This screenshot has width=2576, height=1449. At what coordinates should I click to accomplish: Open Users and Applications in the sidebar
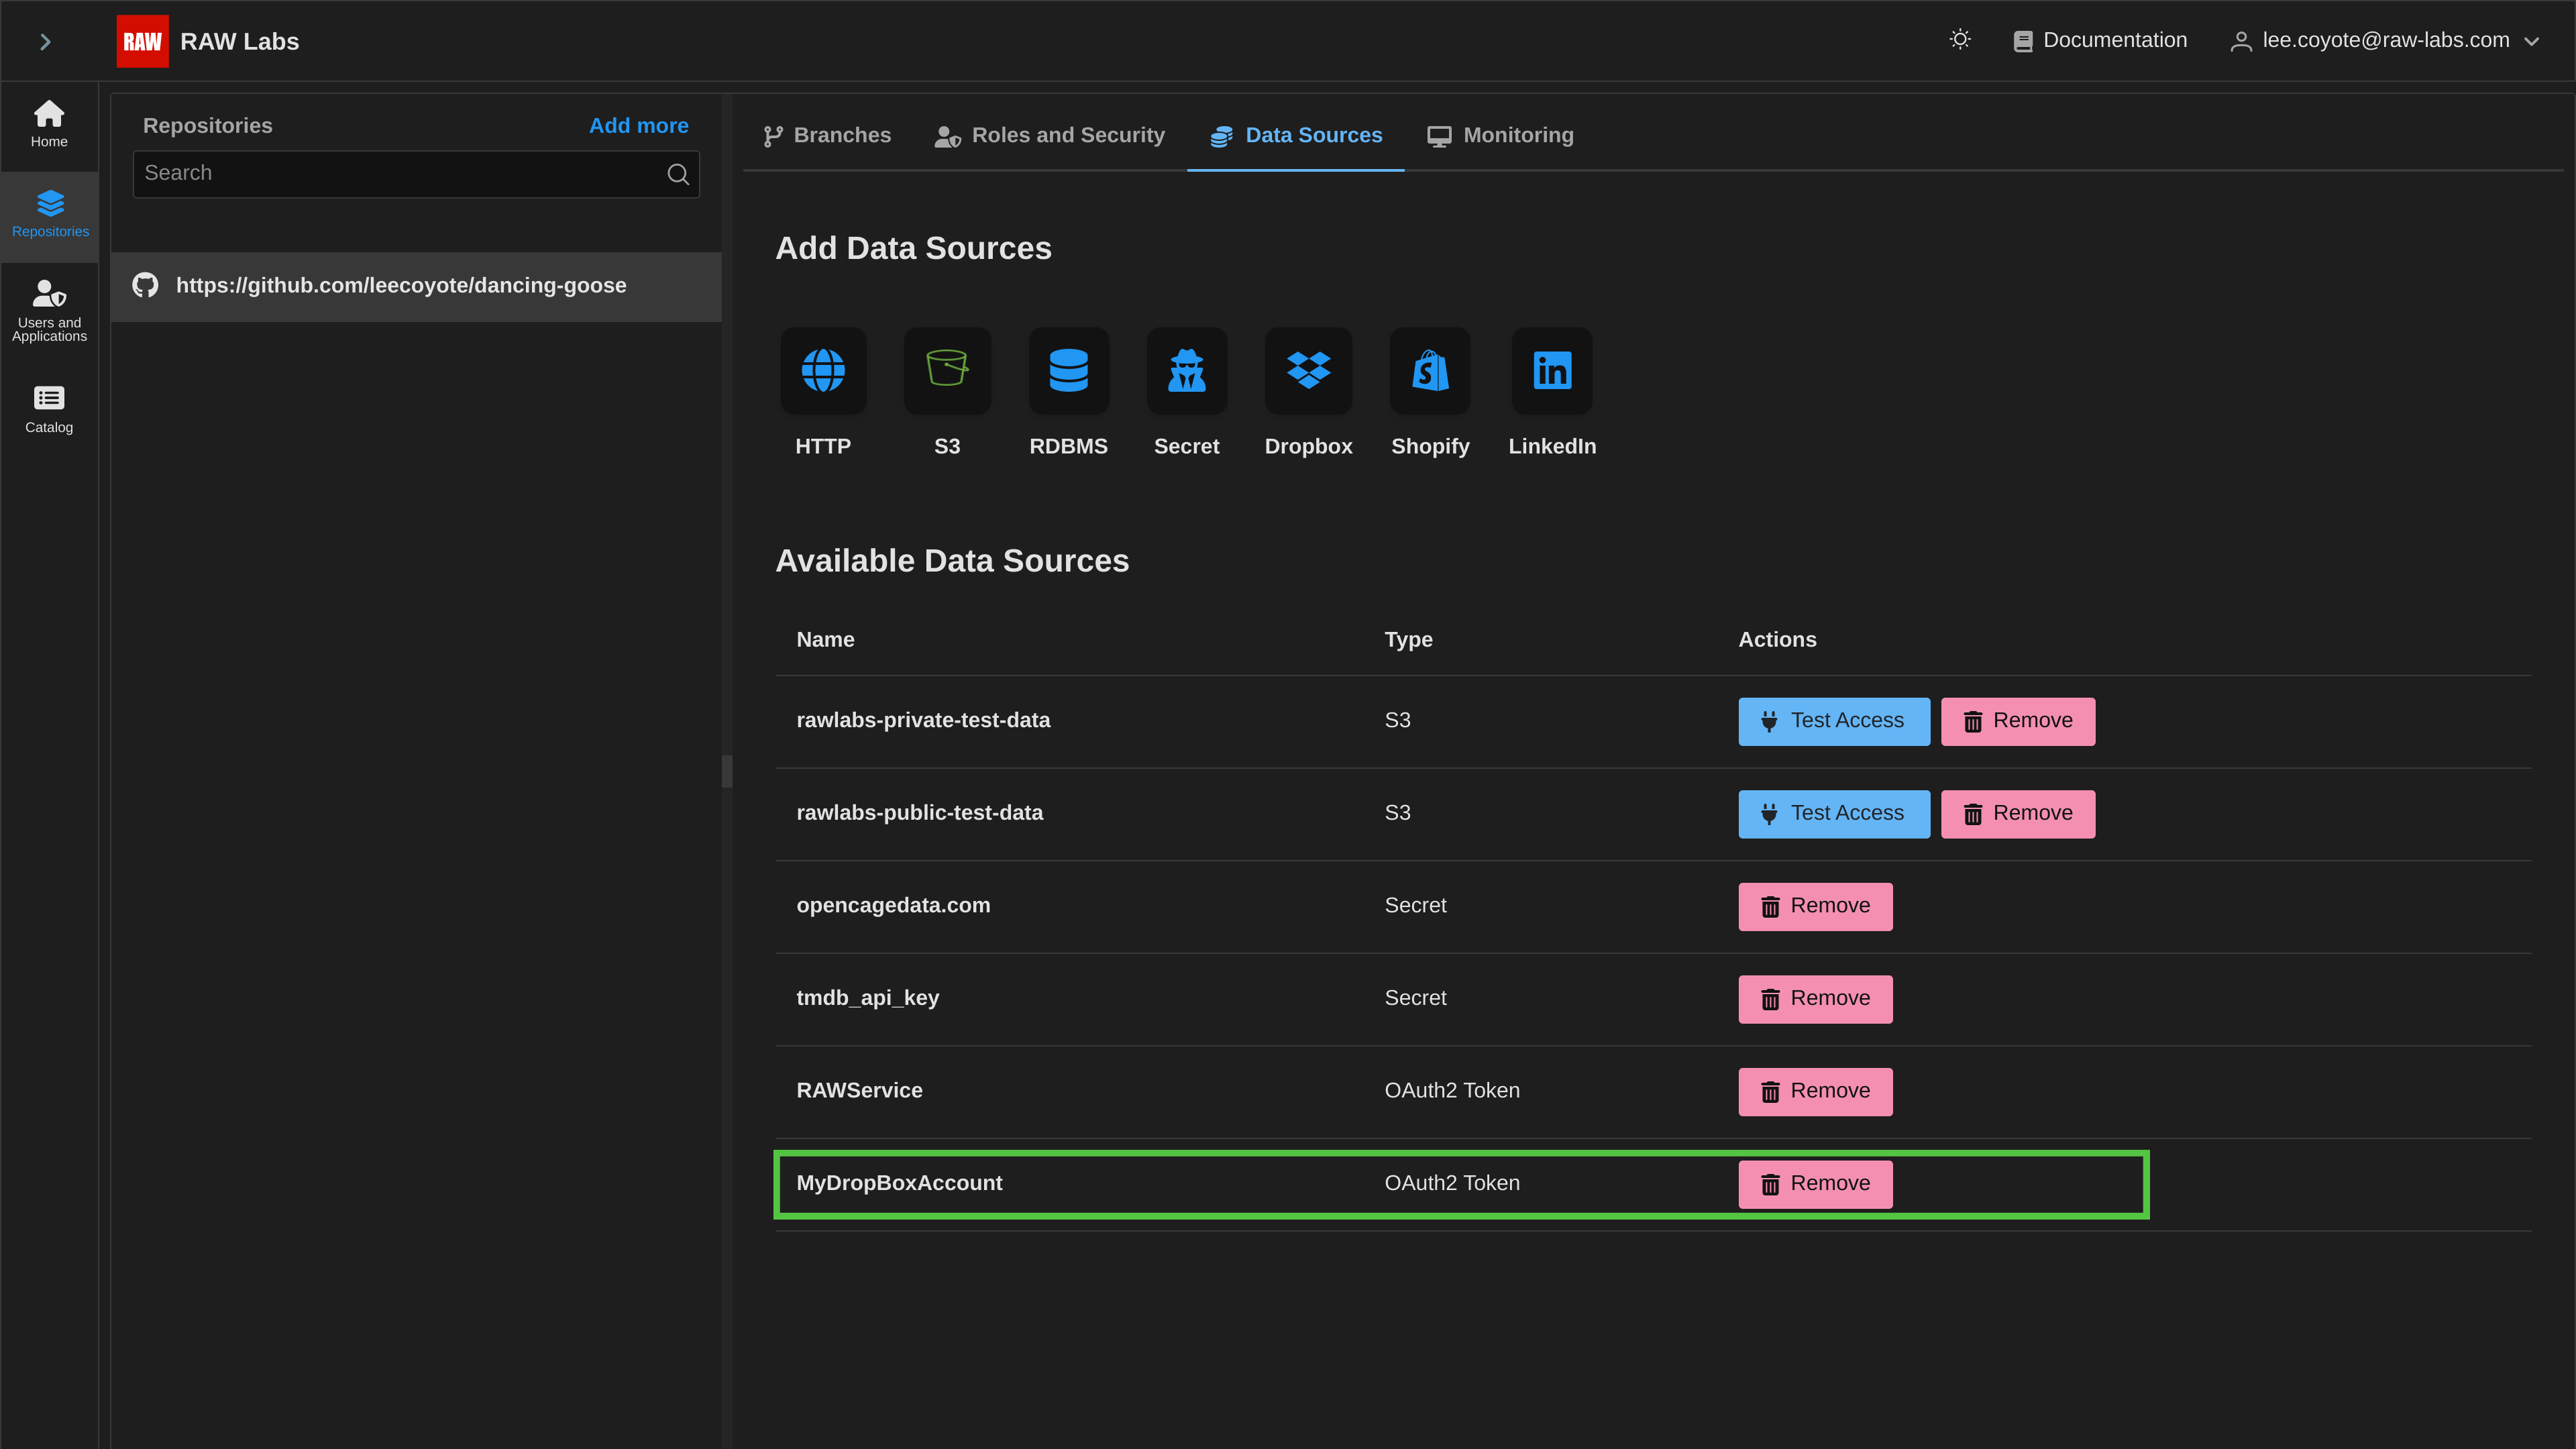tap(49, 311)
